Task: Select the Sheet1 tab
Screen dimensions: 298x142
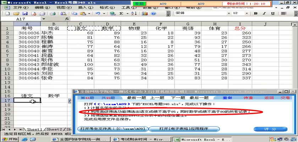Action: coord(34,130)
